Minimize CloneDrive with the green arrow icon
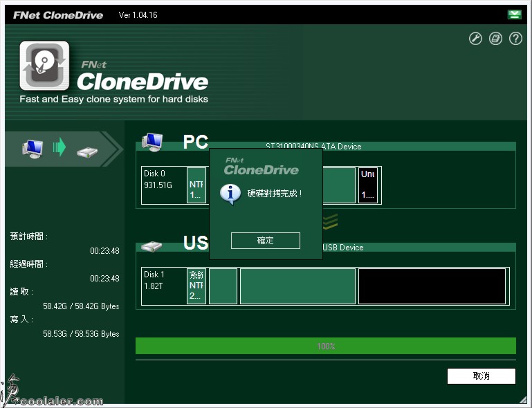This screenshot has height=408, width=532. pyautogui.click(x=514, y=15)
